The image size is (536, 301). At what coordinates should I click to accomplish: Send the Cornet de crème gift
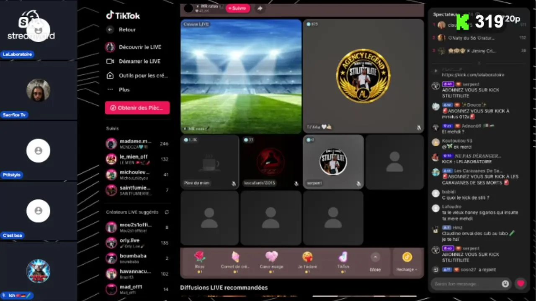[x=235, y=262]
